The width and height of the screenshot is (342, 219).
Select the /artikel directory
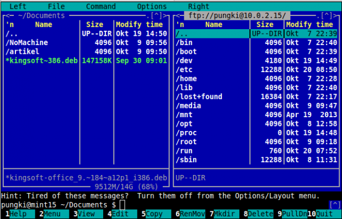click(x=86, y=52)
